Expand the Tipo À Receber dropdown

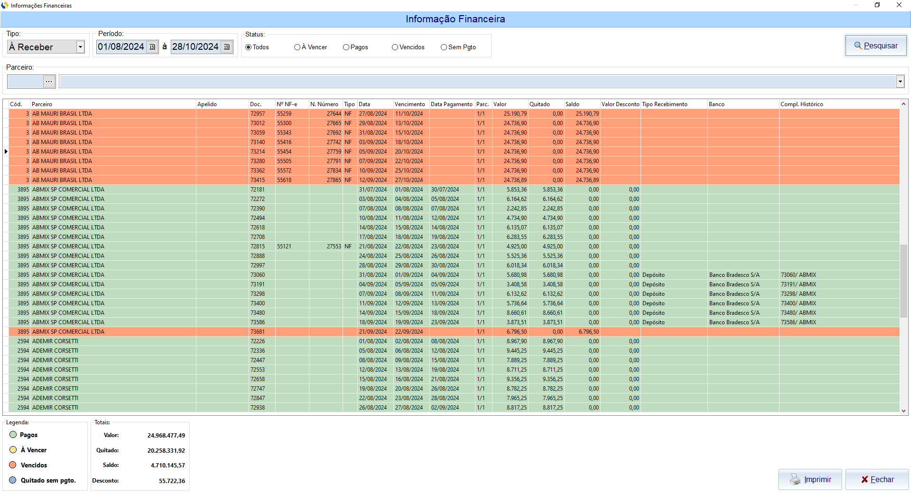(80, 47)
